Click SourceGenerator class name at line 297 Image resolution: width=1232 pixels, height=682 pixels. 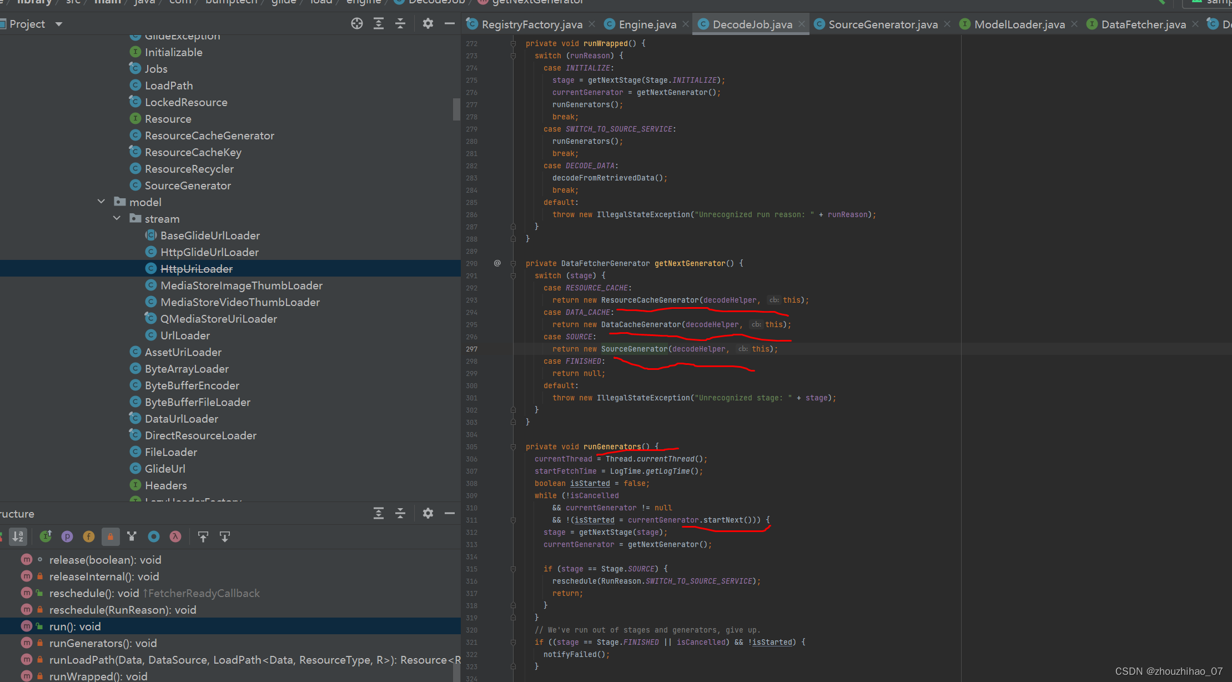point(634,349)
